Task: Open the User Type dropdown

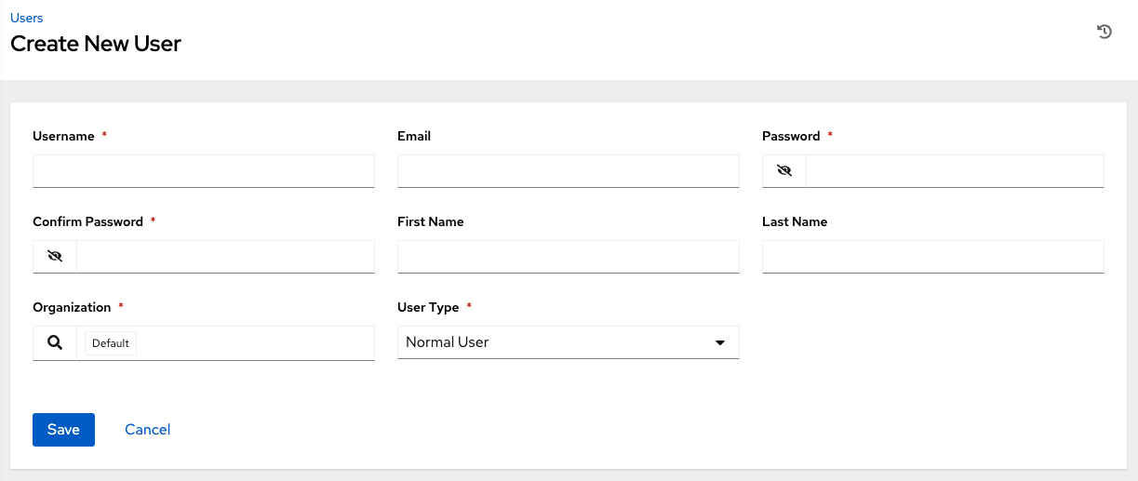Action: [568, 342]
